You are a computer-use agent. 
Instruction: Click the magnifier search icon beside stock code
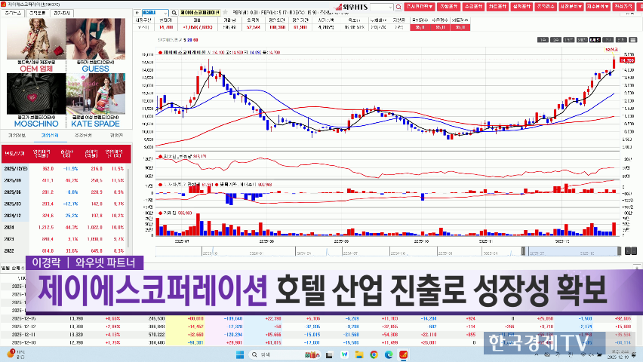(174, 13)
